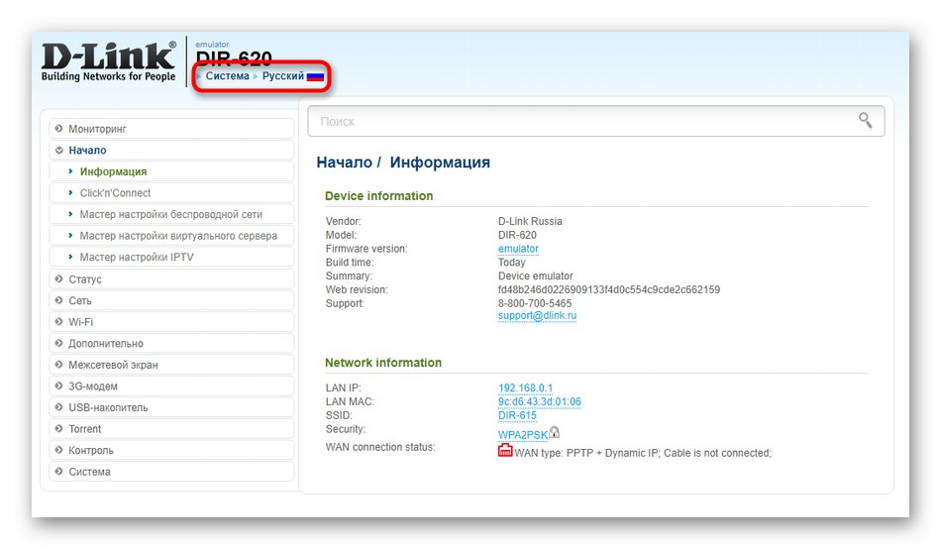
Task: Click the Device information heading
Action: pos(378,196)
